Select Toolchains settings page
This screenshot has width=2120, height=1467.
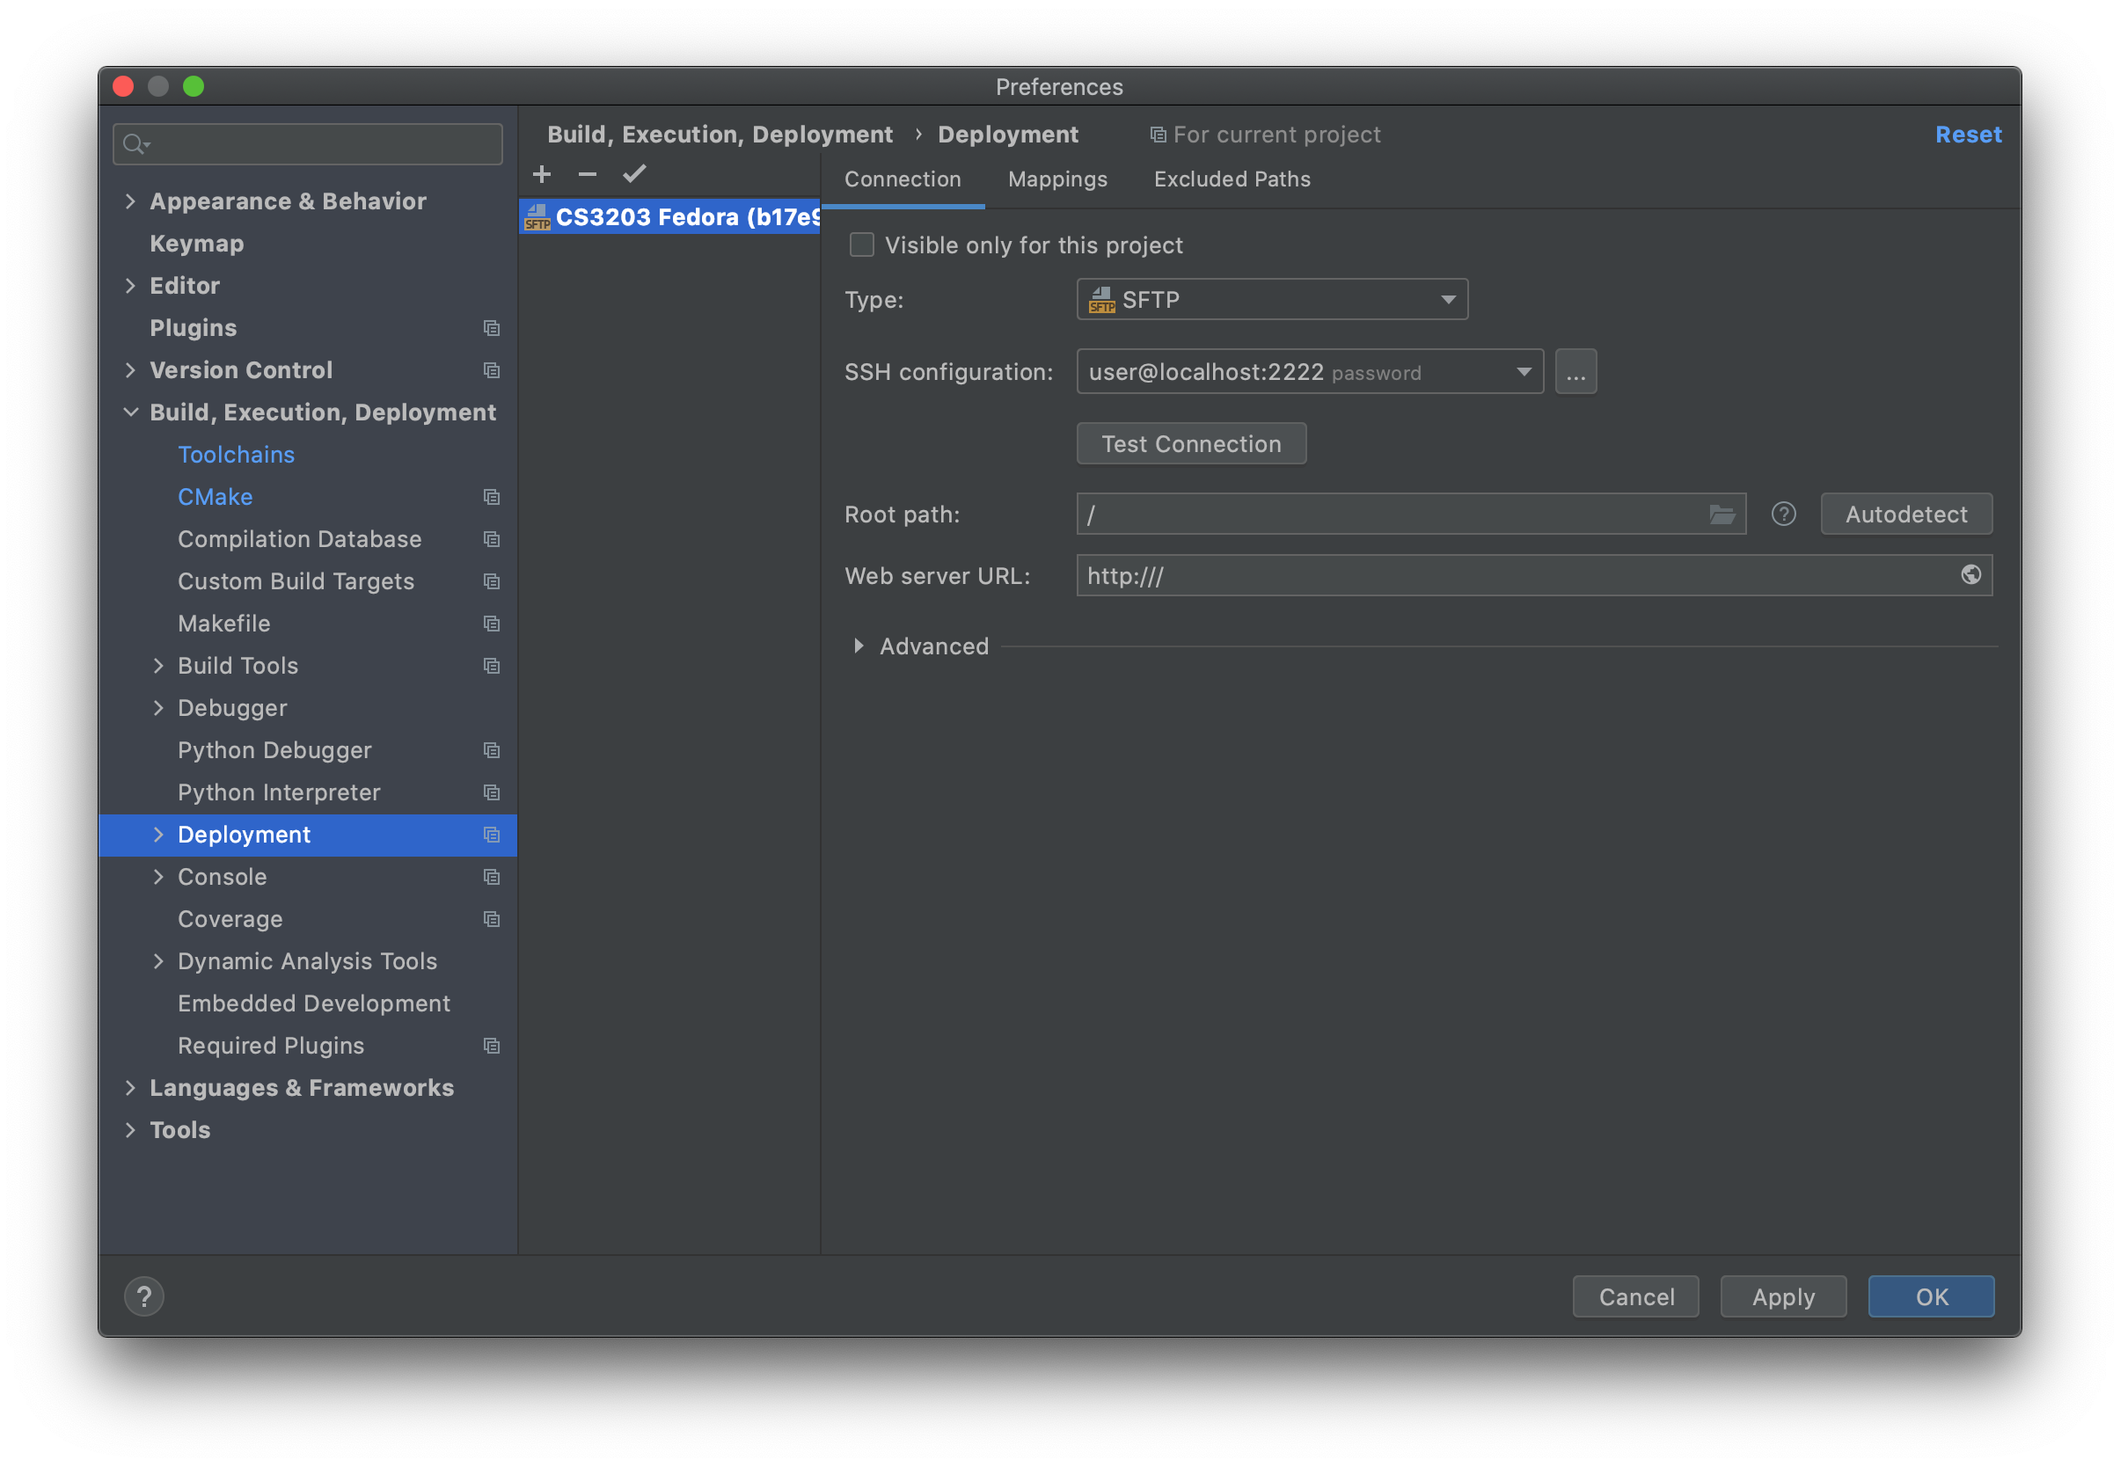[x=237, y=455]
